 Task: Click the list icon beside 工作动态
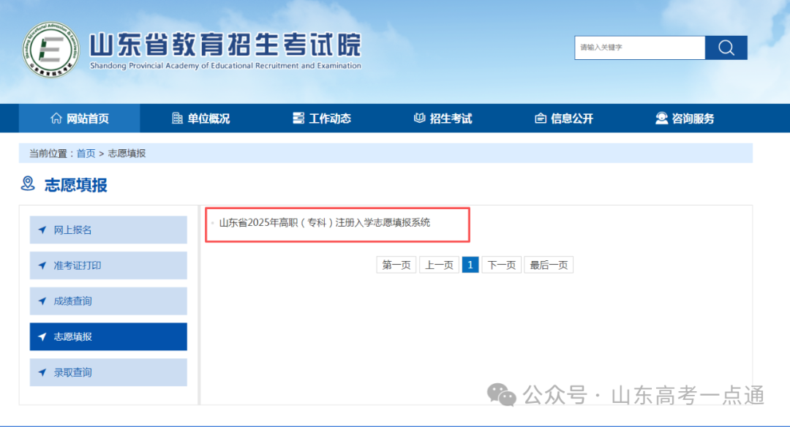point(298,118)
